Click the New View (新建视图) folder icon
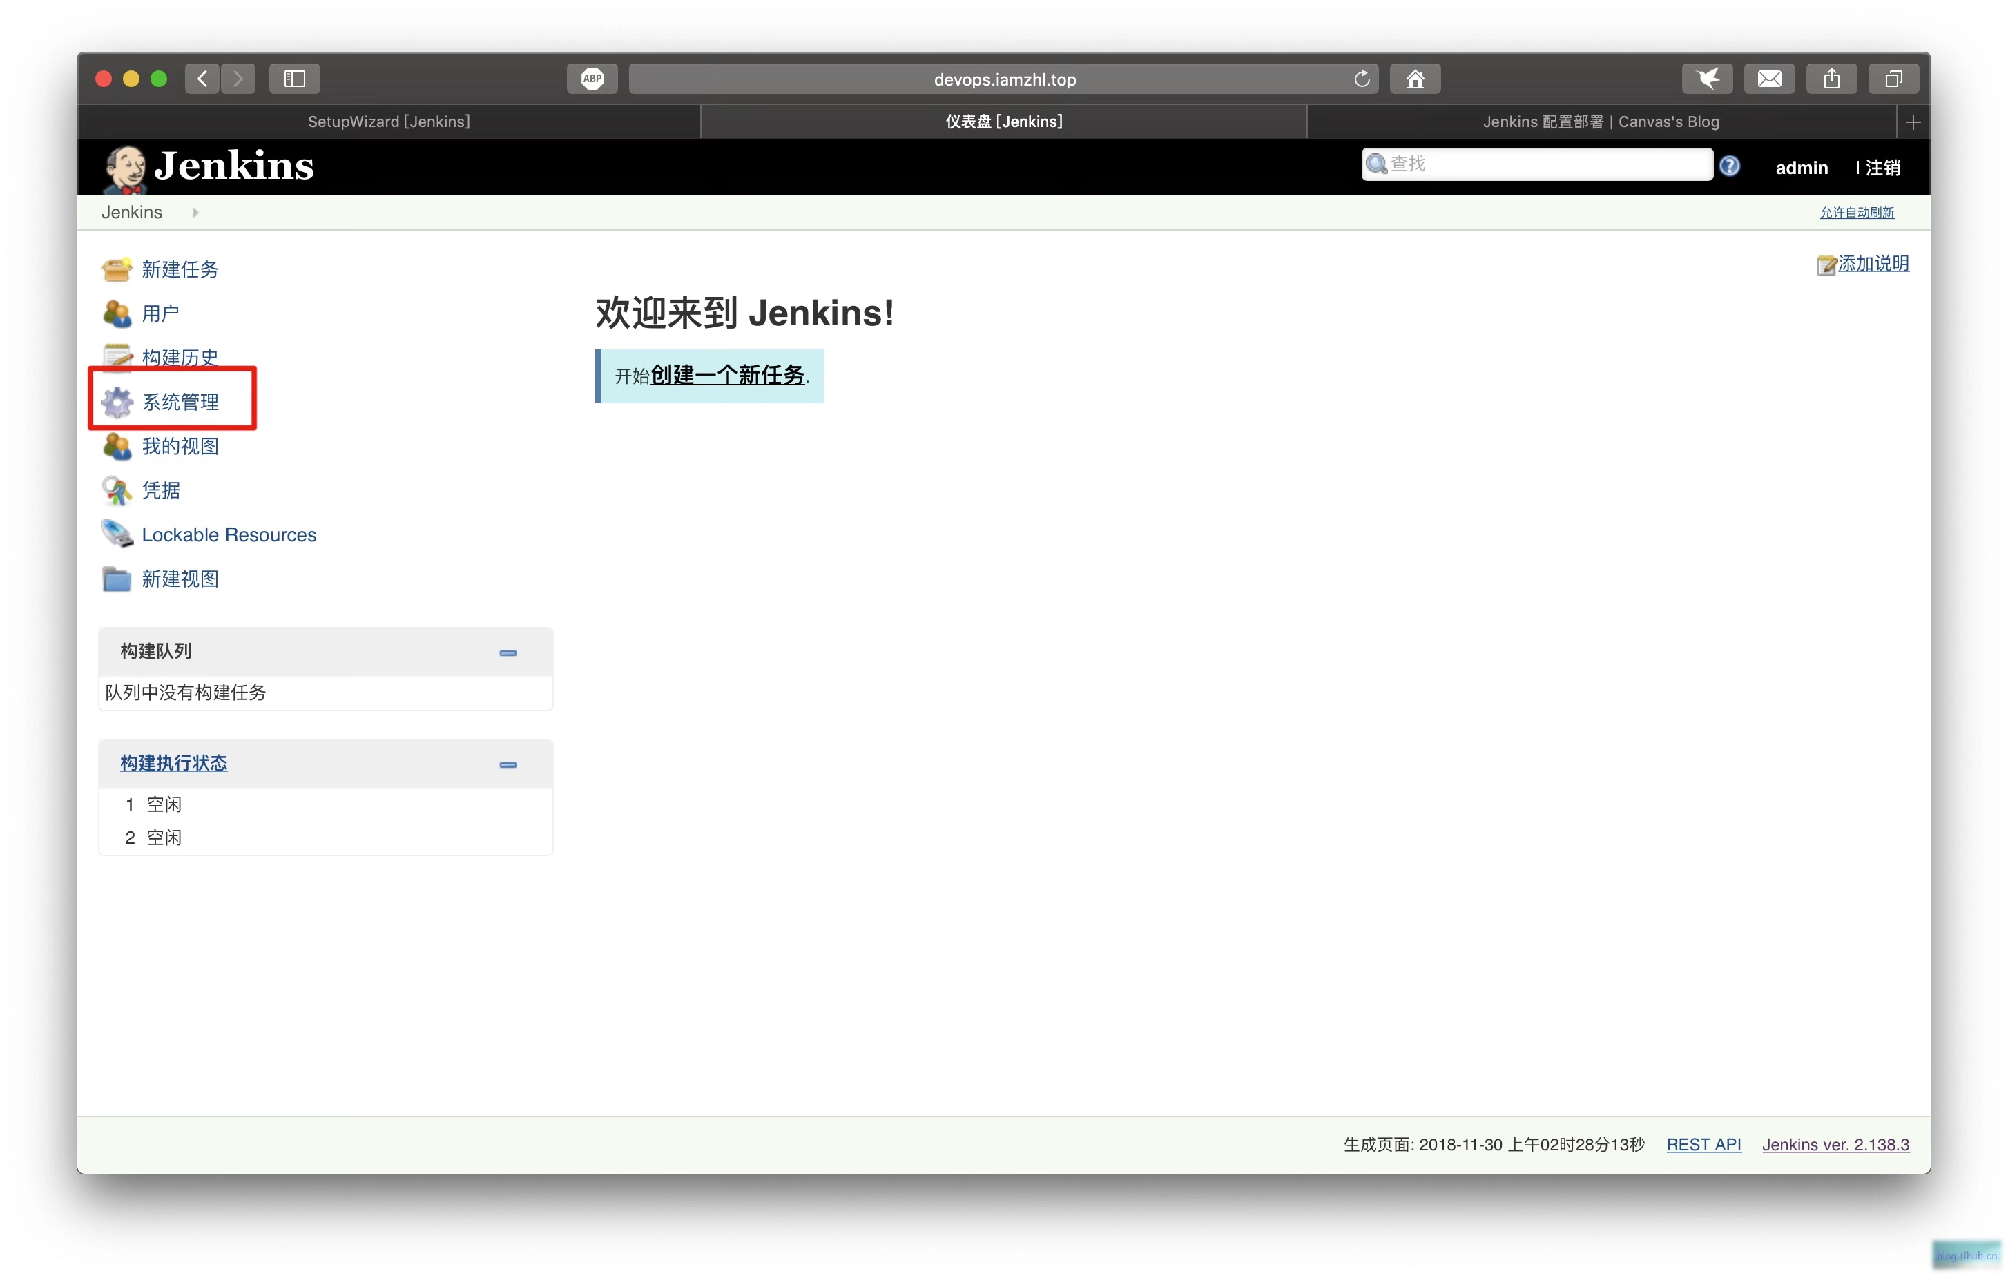The width and height of the screenshot is (2008, 1276). 116,579
